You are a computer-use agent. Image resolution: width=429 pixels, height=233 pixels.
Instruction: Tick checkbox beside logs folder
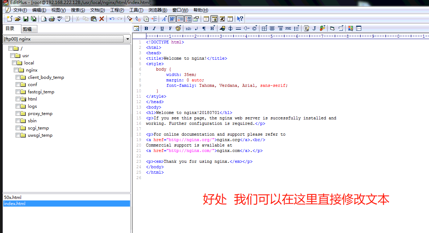tap(18, 106)
